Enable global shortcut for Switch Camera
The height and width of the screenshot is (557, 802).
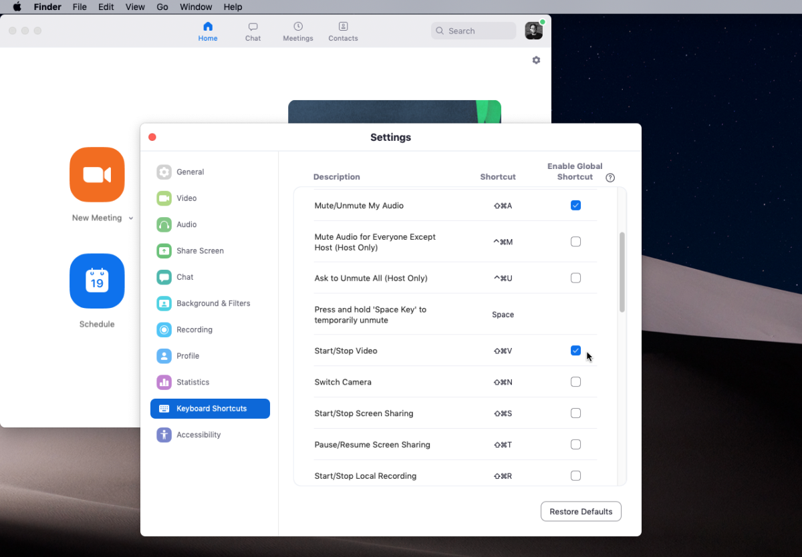pos(575,382)
